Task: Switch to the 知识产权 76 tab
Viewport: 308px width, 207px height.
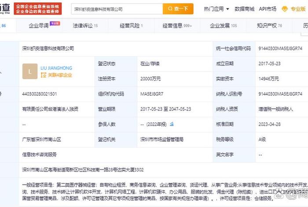Action: click(269, 26)
